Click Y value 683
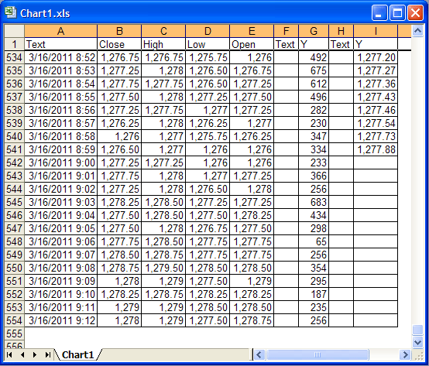 (314, 202)
